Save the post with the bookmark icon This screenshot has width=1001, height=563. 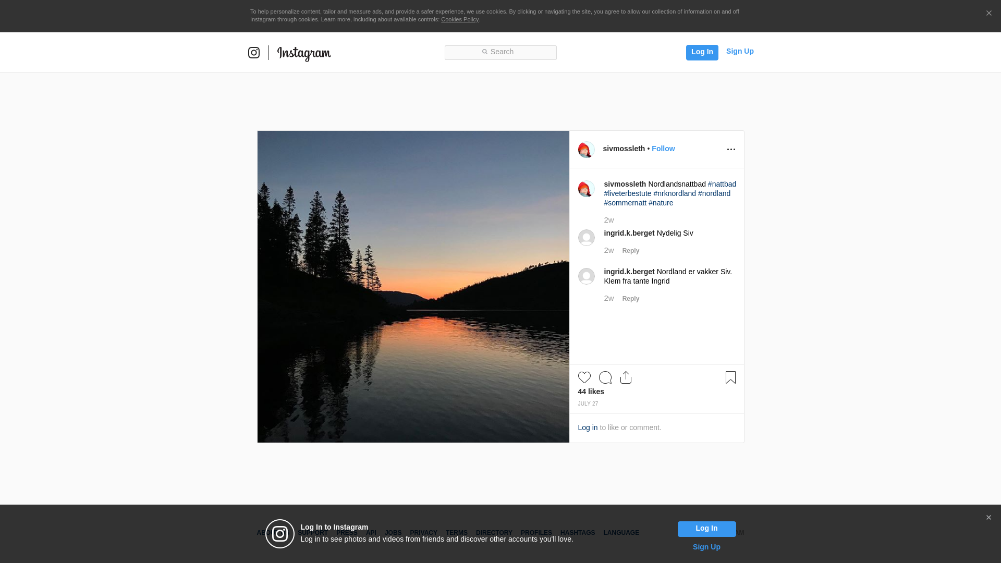click(x=730, y=377)
